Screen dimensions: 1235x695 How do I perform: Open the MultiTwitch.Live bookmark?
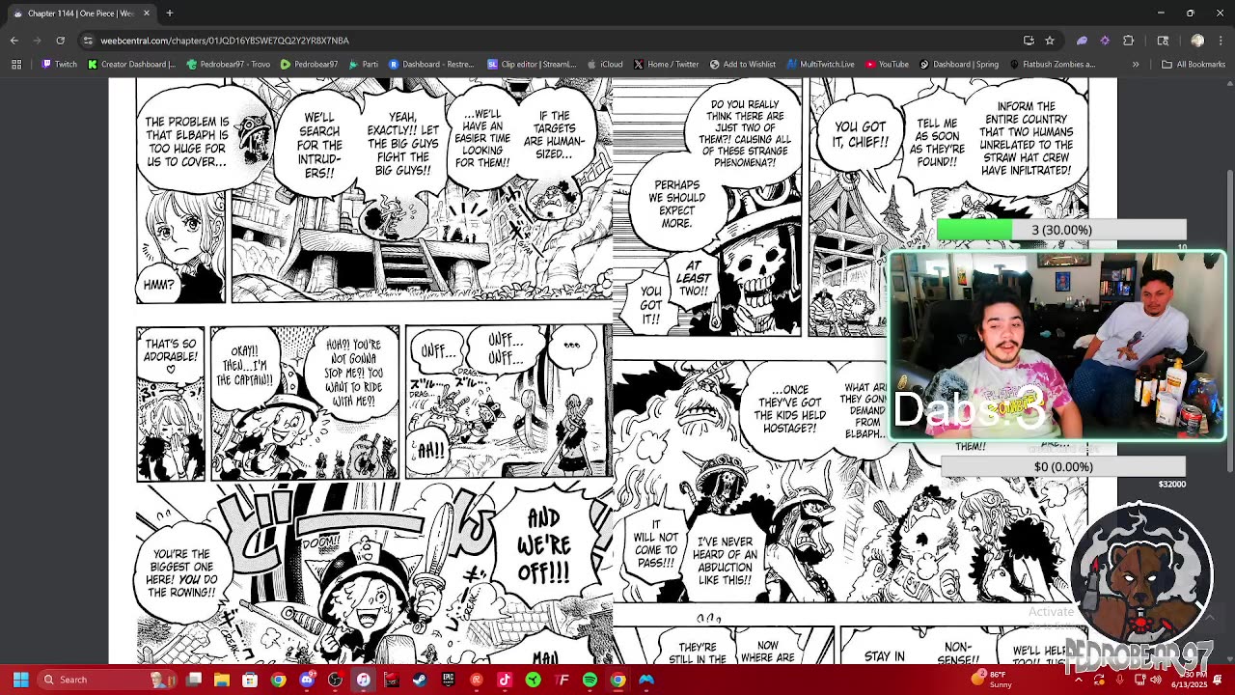821,65
